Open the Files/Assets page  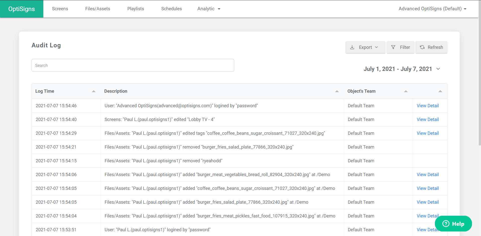[x=97, y=9]
